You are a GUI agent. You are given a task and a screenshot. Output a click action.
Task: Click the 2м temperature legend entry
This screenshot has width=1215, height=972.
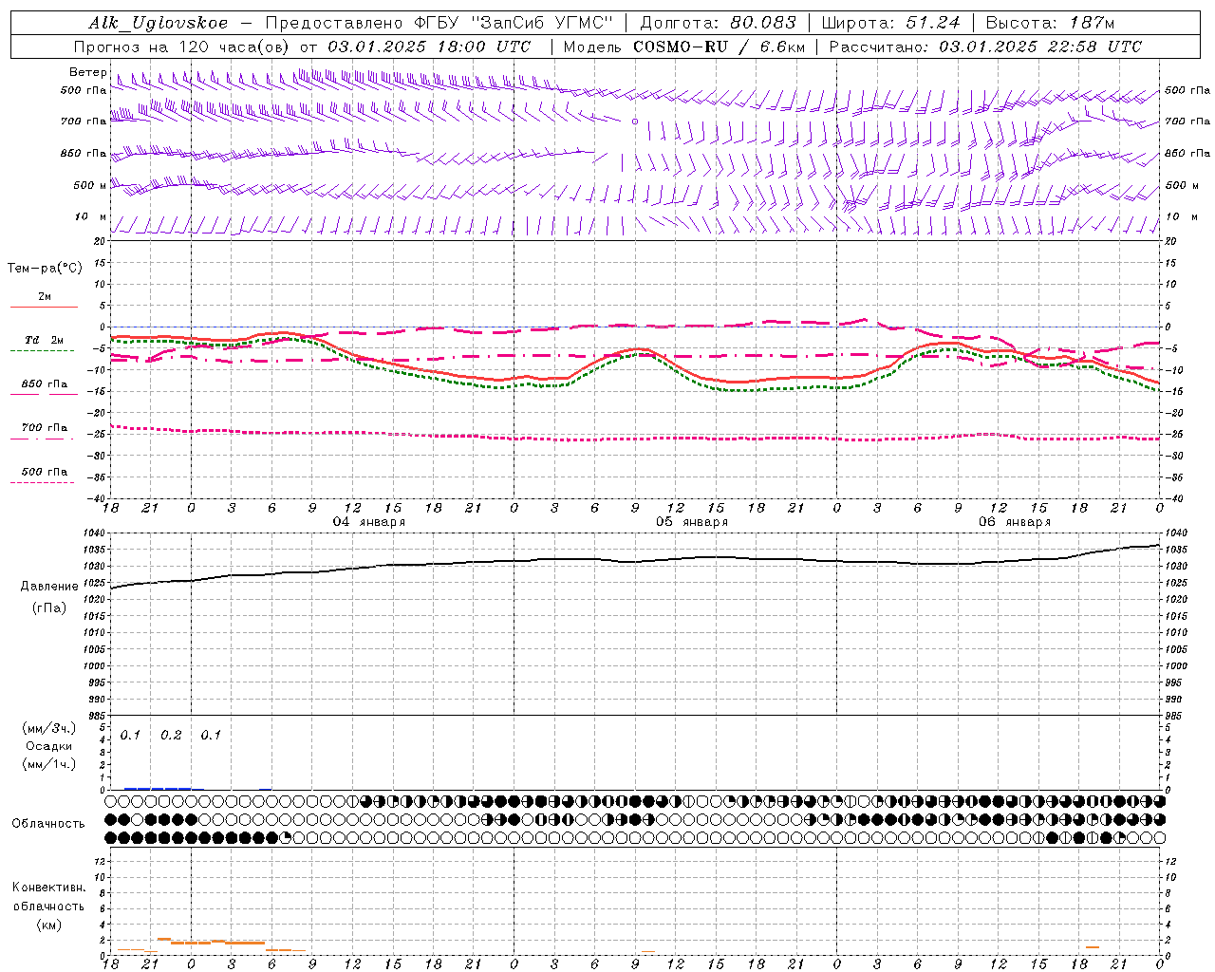[45, 297]
